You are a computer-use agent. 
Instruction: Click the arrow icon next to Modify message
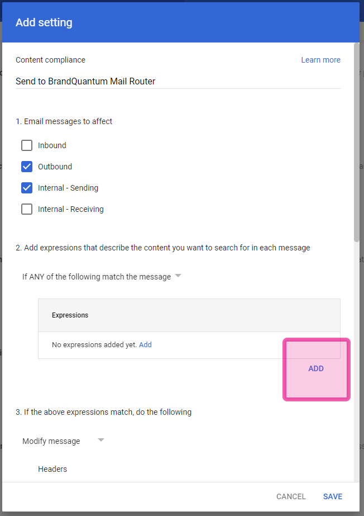pyautogui.click(x=101, y=440)
